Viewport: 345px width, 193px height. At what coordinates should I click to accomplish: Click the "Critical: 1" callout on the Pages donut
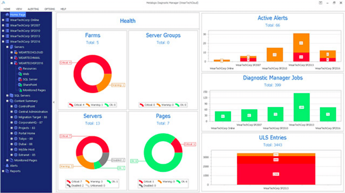coord(190,144)
